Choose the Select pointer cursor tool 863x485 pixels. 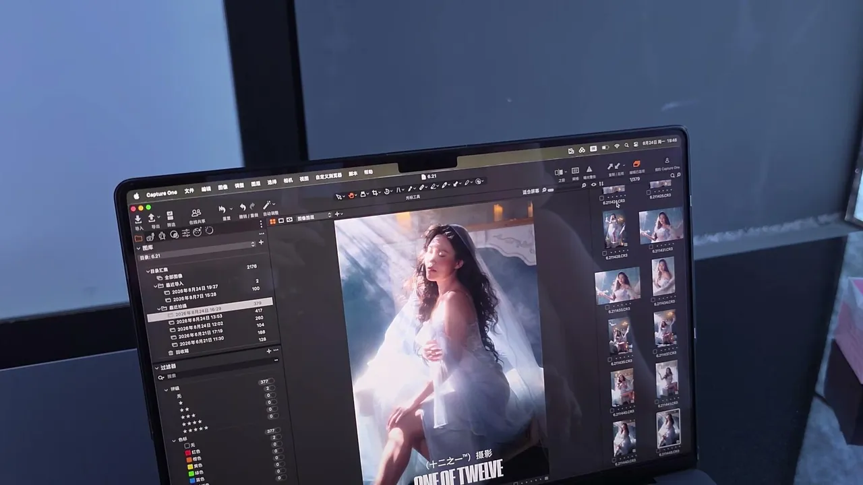339,196
